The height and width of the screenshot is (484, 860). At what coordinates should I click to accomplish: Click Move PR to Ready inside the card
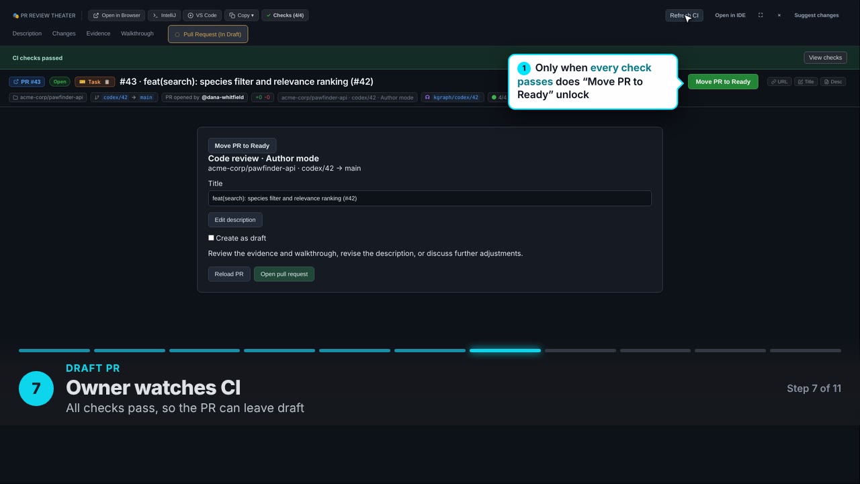click(242, 146)
